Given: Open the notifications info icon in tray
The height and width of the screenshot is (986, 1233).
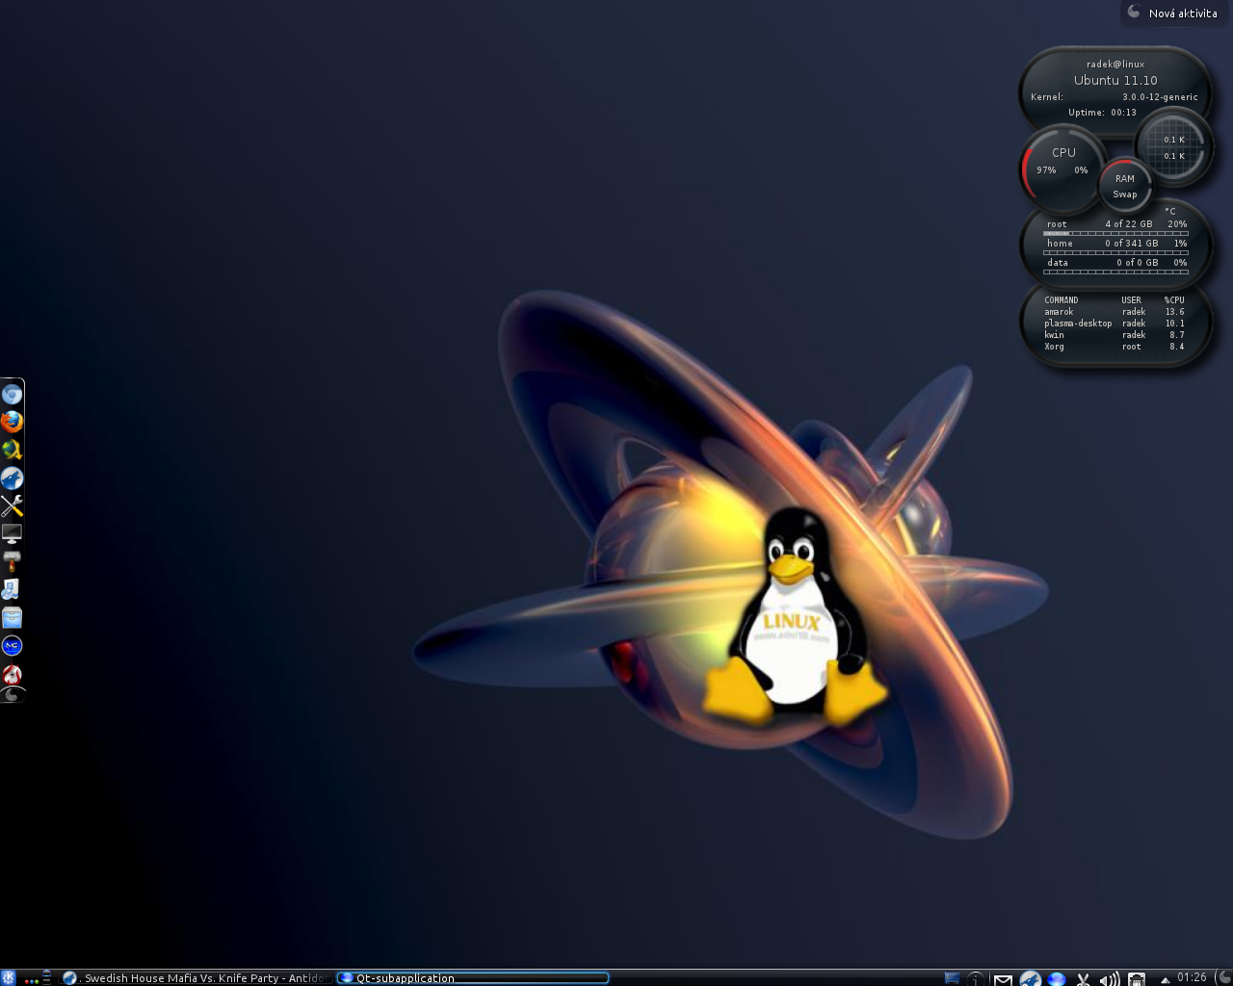Looking at the screenshot, I should pyautogui.click(x=976, y=979).
